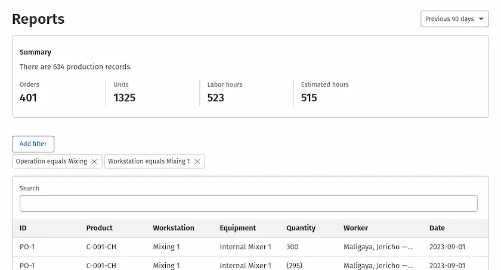Click the Operation equals Mixing filter chip text
This screenshot has height=270, width=501.
(51, 161)
